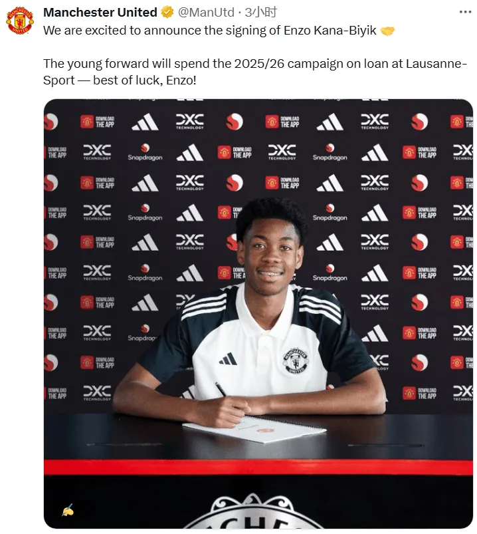
Task: Click the red stripe across the desk
Action: click(258, 467)
